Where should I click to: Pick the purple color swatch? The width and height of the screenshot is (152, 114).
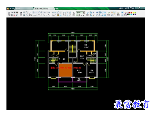click(135, 14)
